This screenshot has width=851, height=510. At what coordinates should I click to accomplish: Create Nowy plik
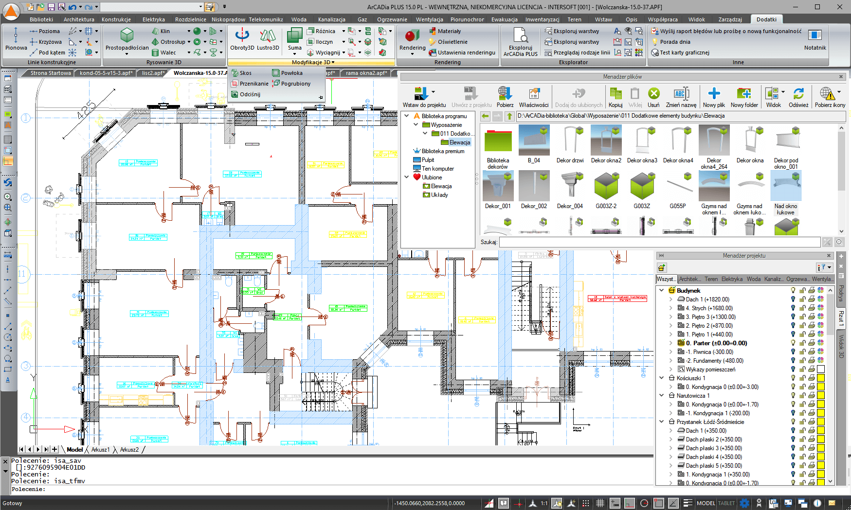click(x=714, y=97)
